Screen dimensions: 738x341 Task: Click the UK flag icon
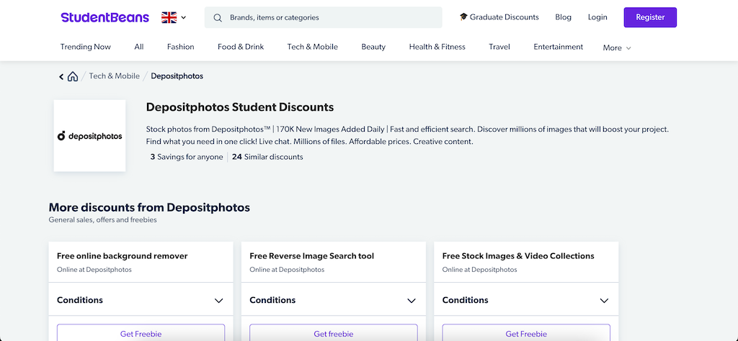[169, 17]
